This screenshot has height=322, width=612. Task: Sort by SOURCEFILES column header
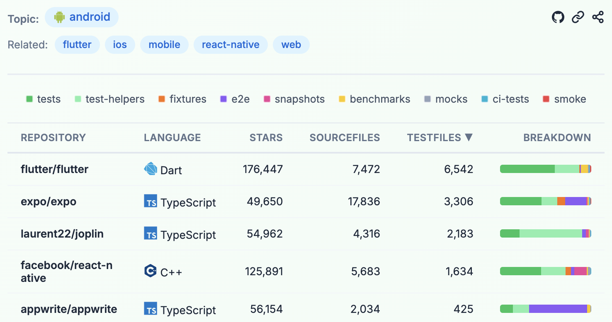(x=345, y=138)
